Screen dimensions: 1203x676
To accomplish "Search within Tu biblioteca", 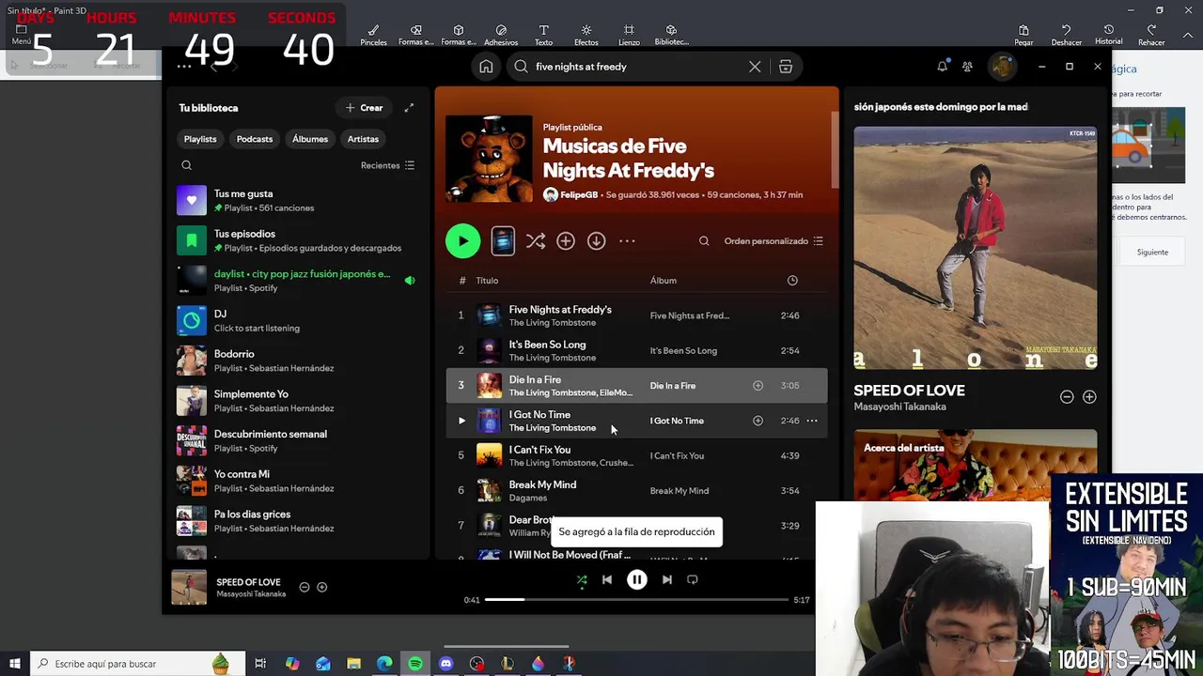I will (x=186, y=165).
